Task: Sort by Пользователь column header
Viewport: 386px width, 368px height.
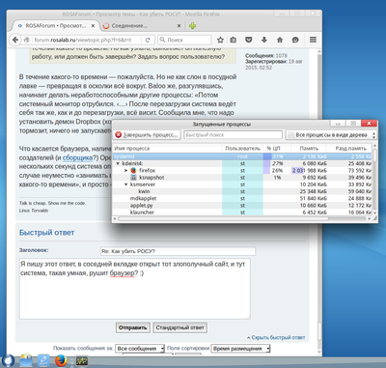Action: [242, 149]
